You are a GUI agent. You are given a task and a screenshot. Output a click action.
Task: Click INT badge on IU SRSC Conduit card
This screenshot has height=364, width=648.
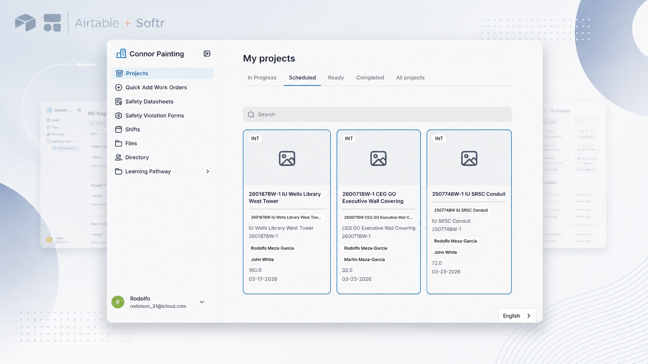click(439, 138)
